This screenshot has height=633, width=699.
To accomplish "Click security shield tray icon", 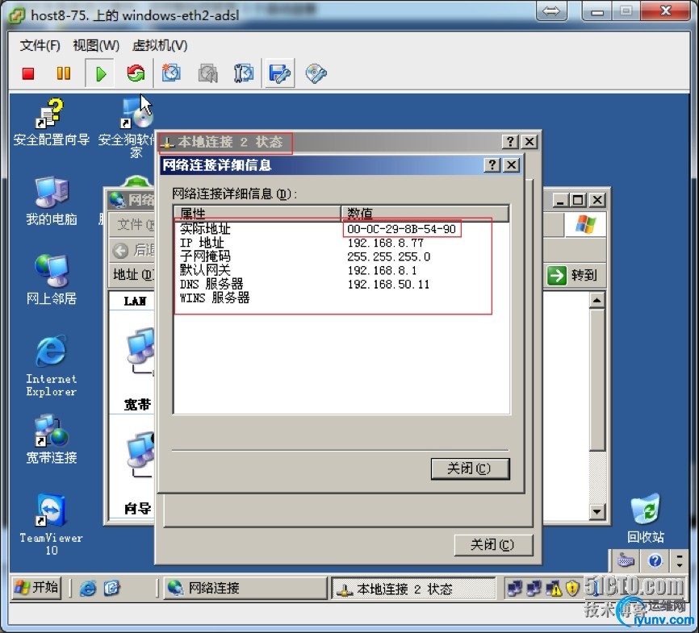I will pyautogui.click(x=572, y=589).
